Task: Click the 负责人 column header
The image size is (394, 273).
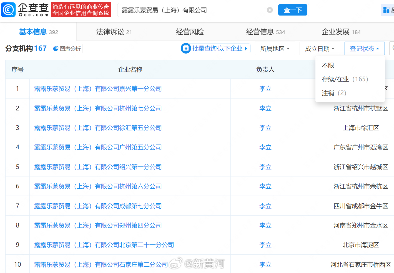Action: pos(265,70)
